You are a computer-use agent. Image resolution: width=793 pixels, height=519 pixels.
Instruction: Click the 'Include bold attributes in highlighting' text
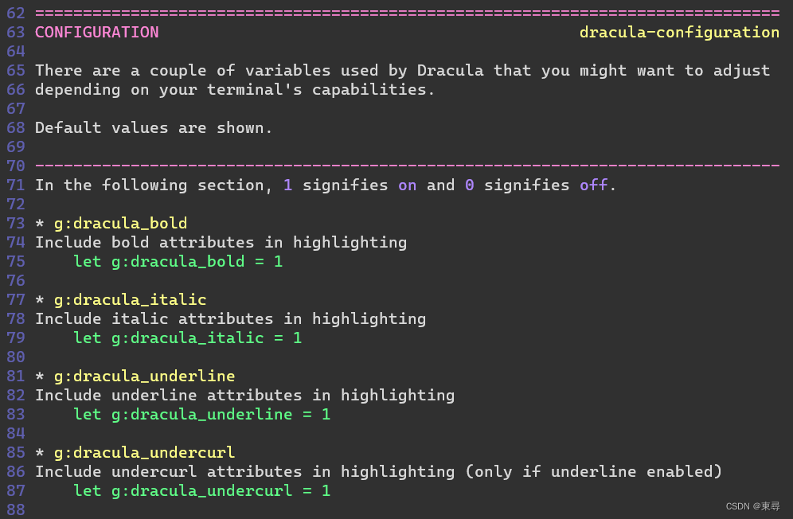click(221, 243)
